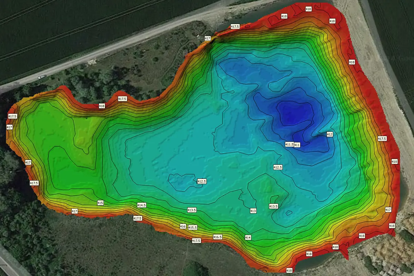Click the 417.5 label on the eastern shore
This screenshot has height=276, width=414.
tap(382, 139)
